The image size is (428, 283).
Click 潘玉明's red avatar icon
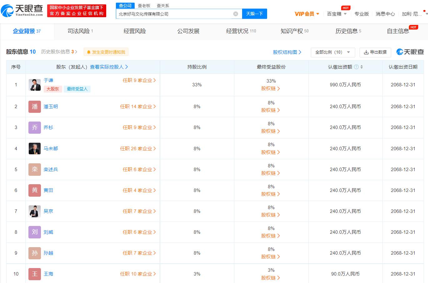(35, 107)
